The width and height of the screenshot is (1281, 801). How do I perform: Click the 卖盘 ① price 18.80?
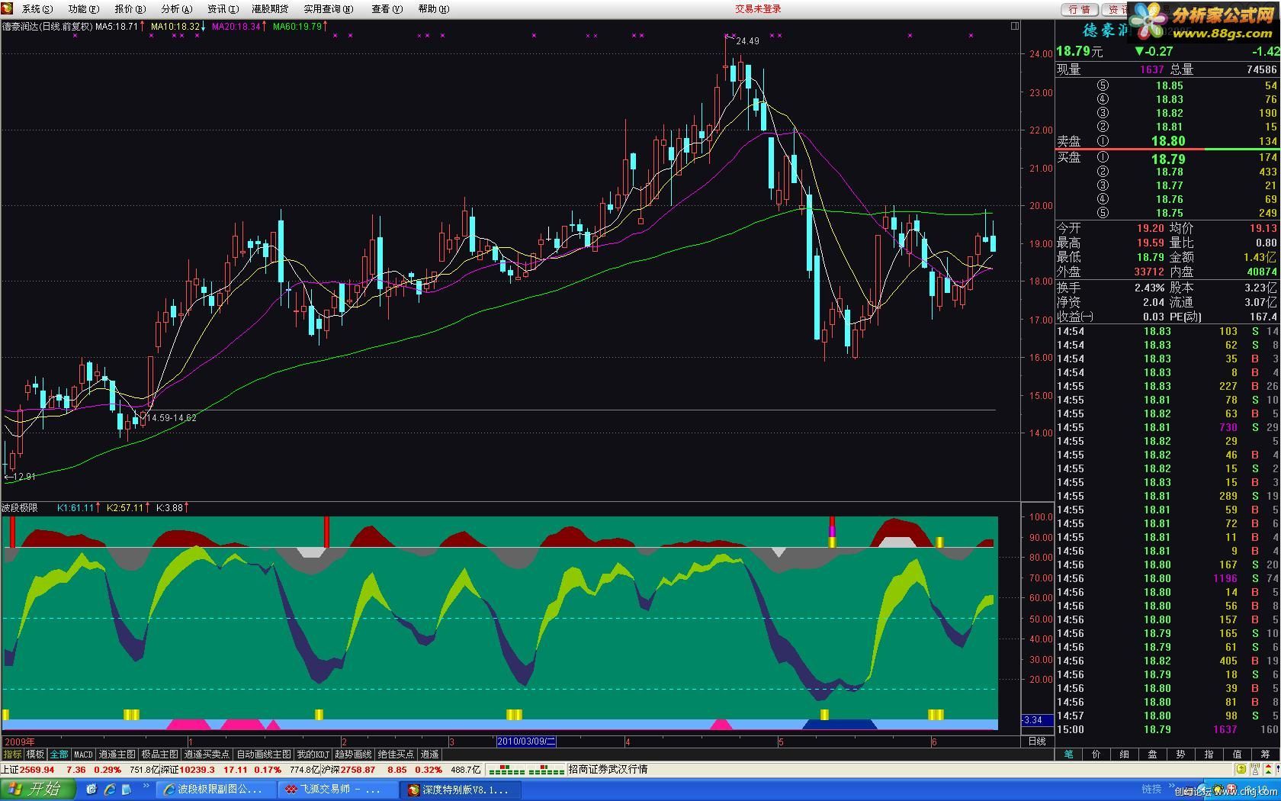[x=1168, y=140]
